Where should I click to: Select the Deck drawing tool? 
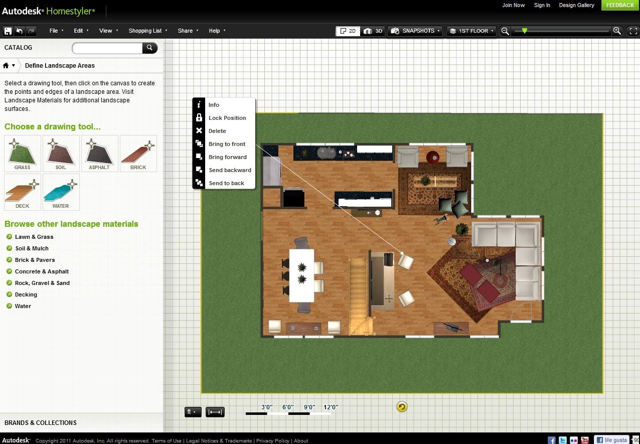pos(22,192)
